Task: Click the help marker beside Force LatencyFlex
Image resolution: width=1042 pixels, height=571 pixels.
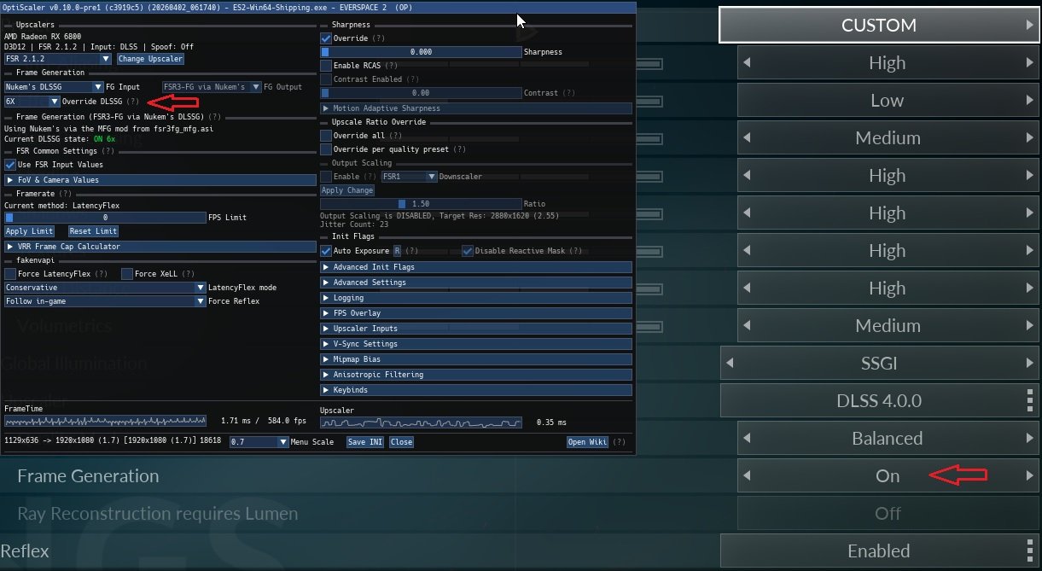Action: [x=101, y=274]
